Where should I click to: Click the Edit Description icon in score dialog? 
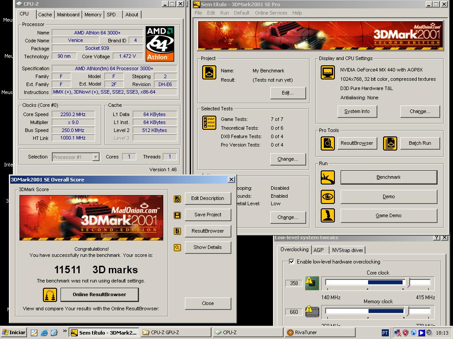click(177, 199)
